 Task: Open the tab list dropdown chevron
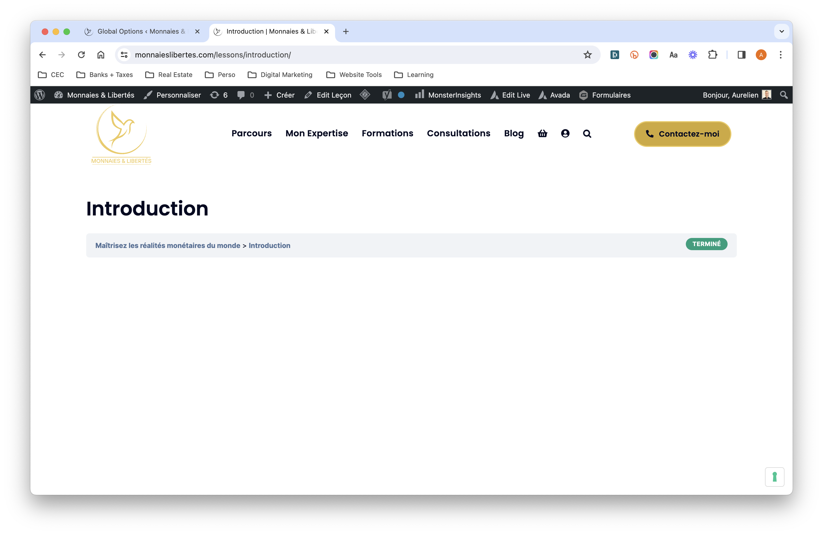[x=782, y=31]
